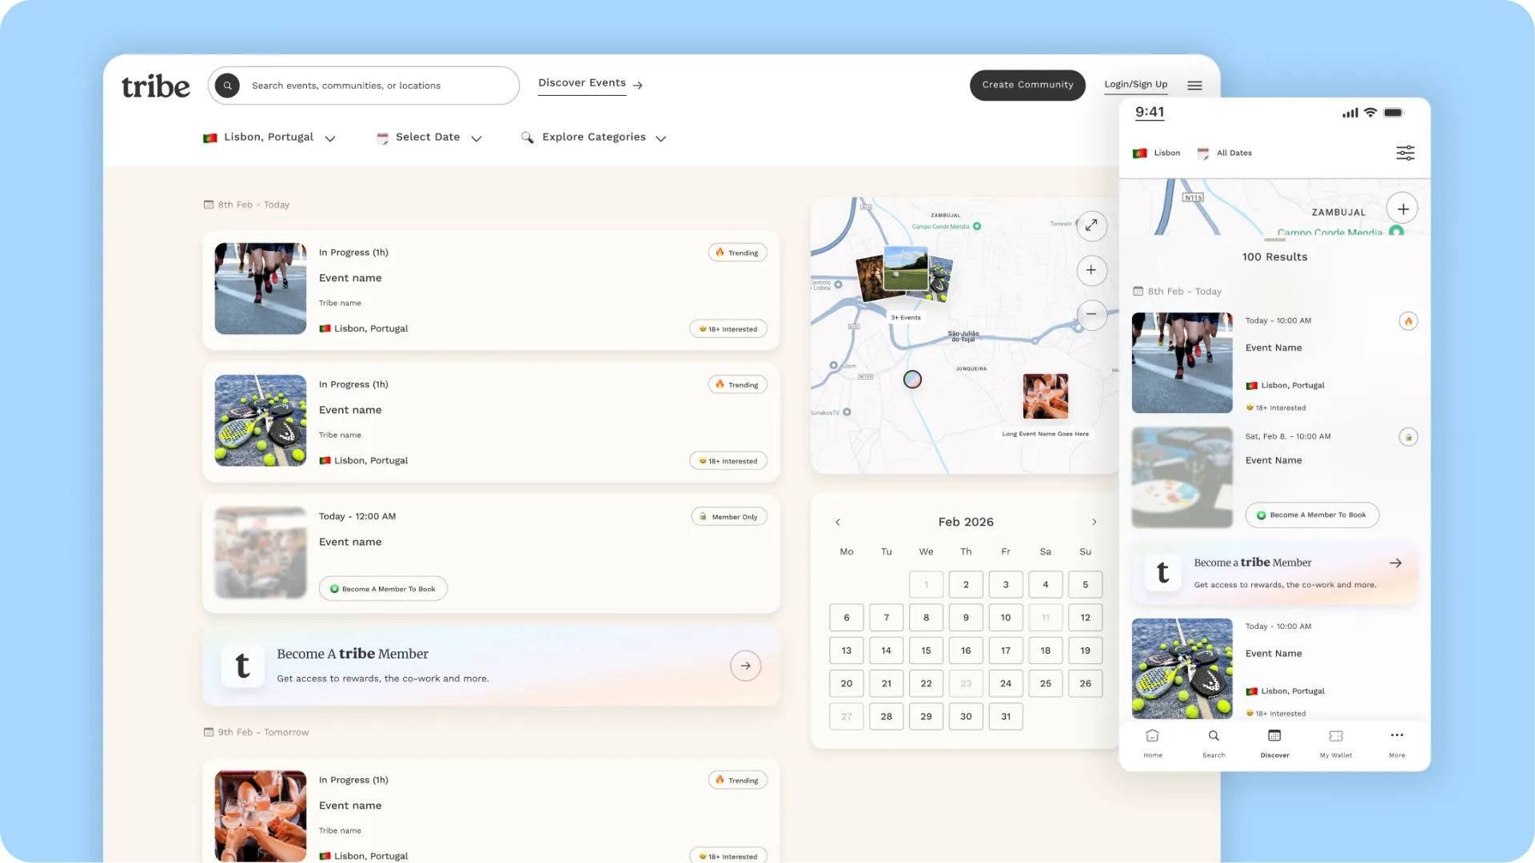The height and width of the screenshot is (863, 1535).
Task: Click the search magnifier icon in search bar
Action: 227,86
